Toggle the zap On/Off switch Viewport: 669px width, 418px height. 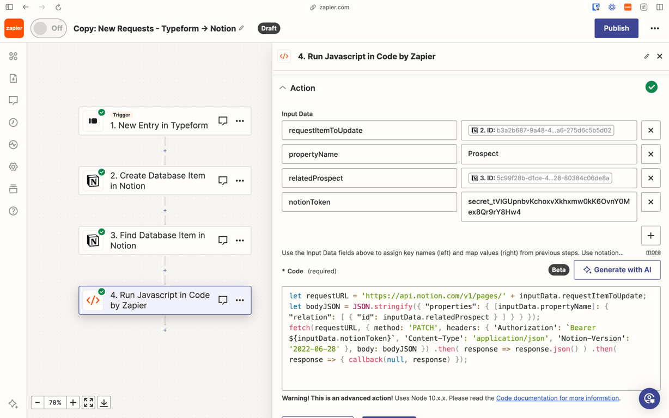(x=49, y=28)
